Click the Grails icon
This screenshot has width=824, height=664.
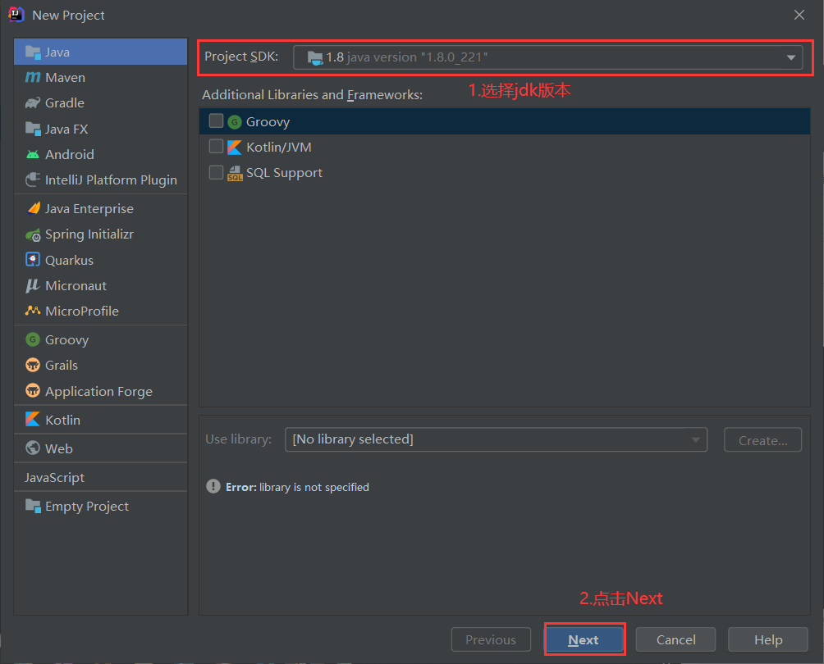point(33,365)
